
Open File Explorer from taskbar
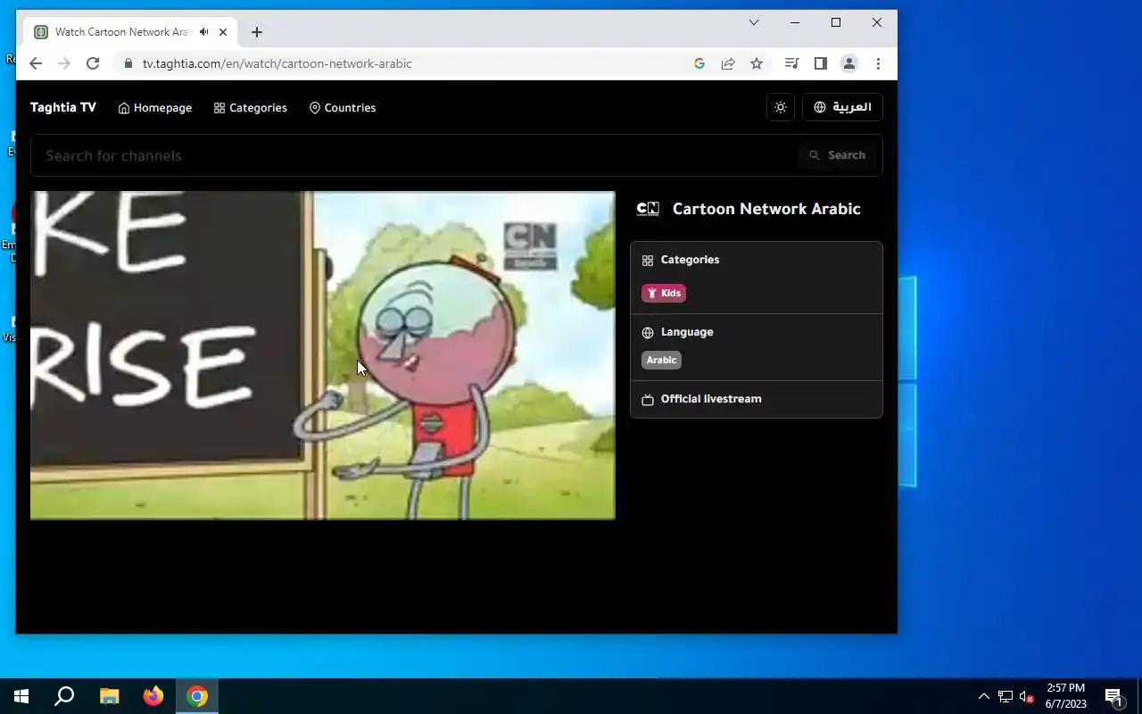[x=109, y=696]
